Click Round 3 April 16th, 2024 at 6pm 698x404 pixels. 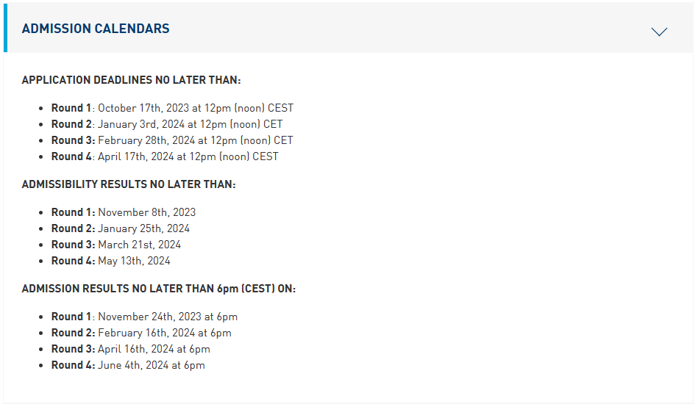pos(131,349)
